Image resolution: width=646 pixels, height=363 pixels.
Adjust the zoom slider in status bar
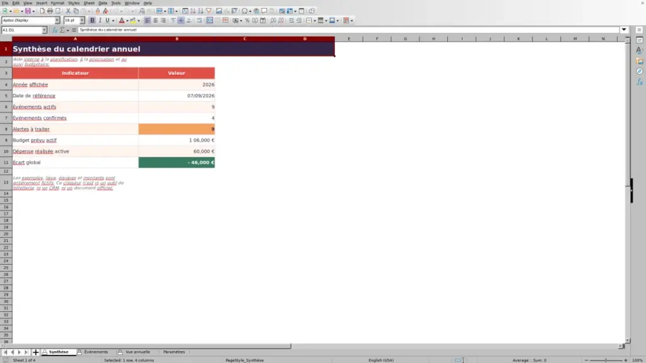(606, 360)
